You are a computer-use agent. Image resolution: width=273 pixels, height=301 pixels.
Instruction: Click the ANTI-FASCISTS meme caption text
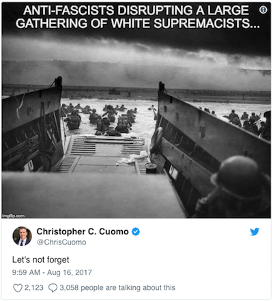(136, 10)
